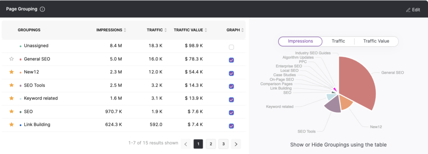The width and height of the screenshot is (428, 154).
Task: Click the Link Building blue color dot
Action: 20,125
